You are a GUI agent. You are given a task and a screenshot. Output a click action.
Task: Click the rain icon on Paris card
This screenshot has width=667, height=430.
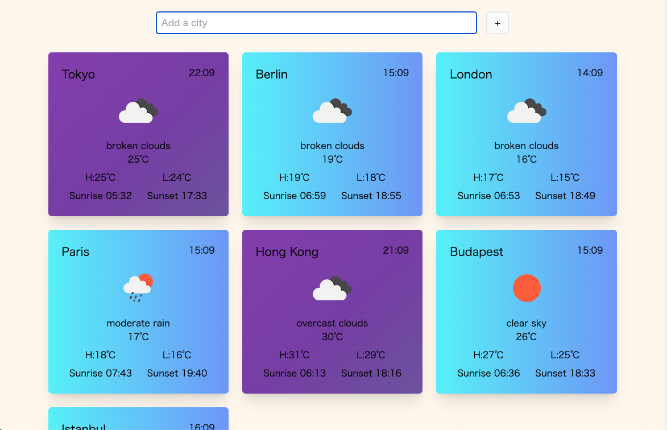138,288
